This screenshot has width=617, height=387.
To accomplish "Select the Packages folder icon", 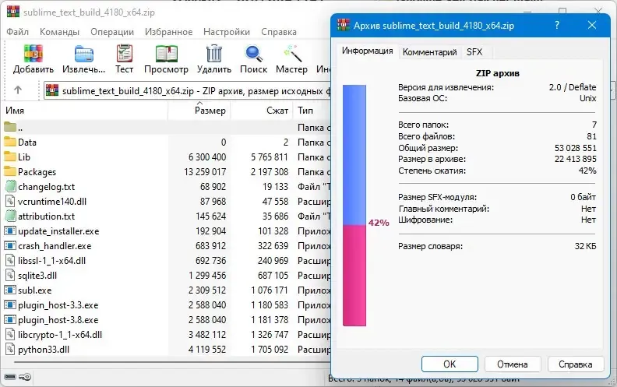I will pos(10,171).
